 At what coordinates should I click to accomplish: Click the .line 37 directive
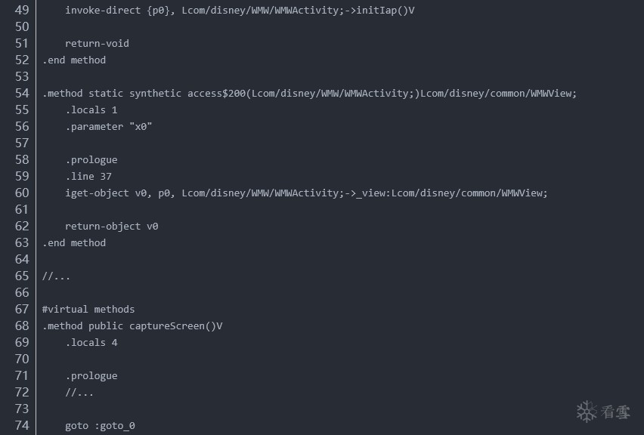(x=88, y=177)
